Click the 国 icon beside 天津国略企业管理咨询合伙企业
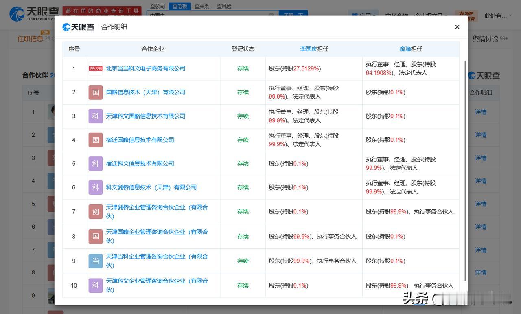The image size is (521, 314). (96, 236)
